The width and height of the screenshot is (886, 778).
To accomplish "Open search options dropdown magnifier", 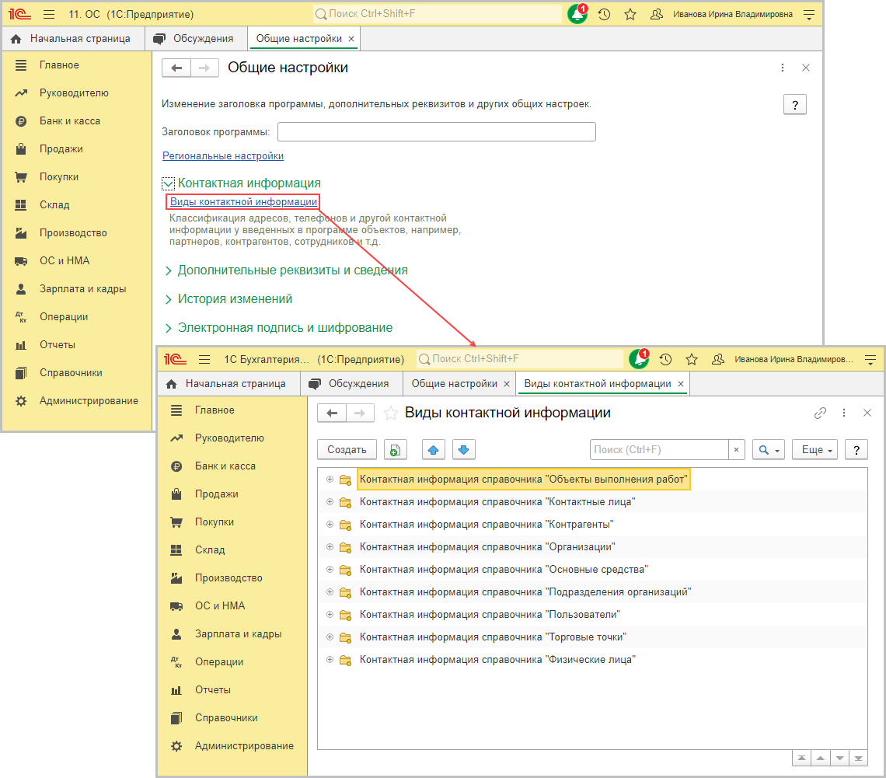I will [768, 450].
